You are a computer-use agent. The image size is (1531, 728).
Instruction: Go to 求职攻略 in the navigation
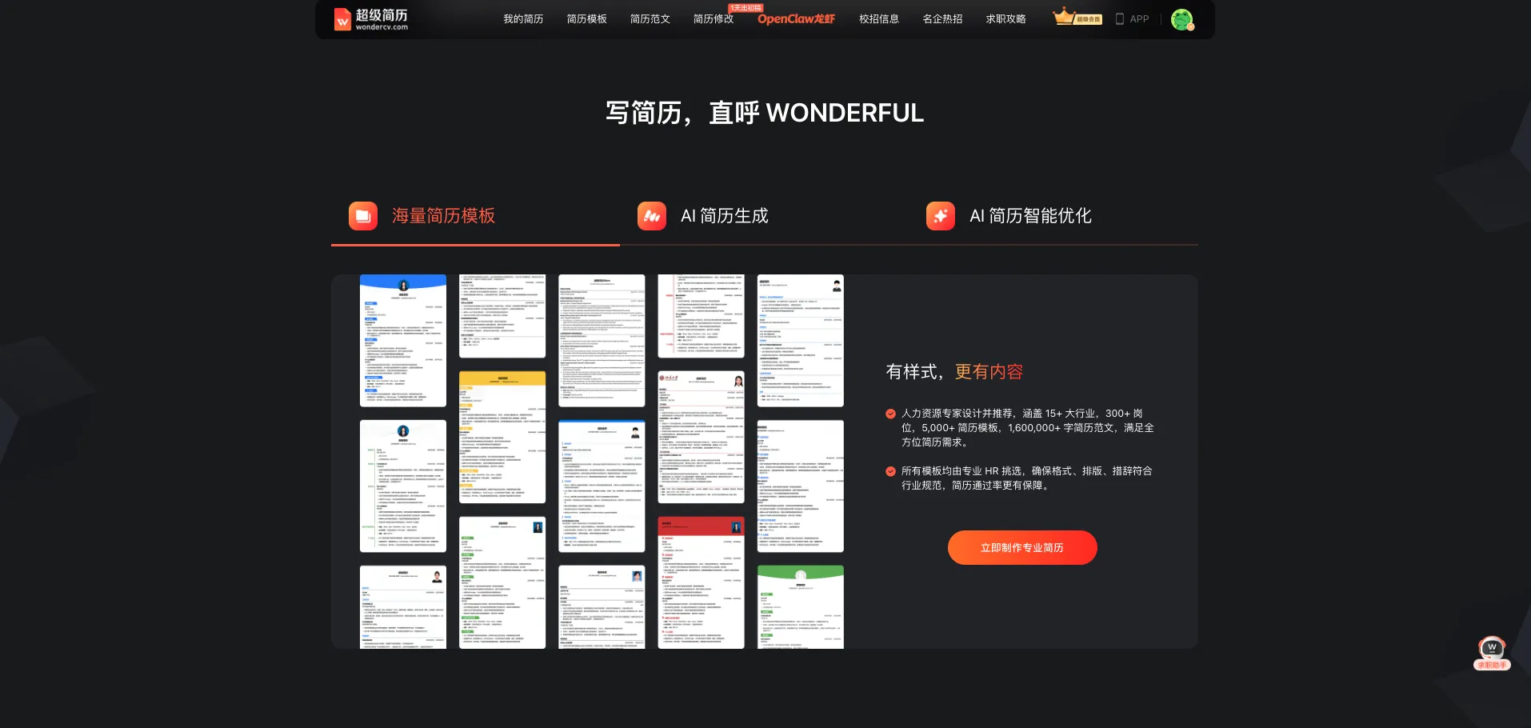[x=1005, y=19]
